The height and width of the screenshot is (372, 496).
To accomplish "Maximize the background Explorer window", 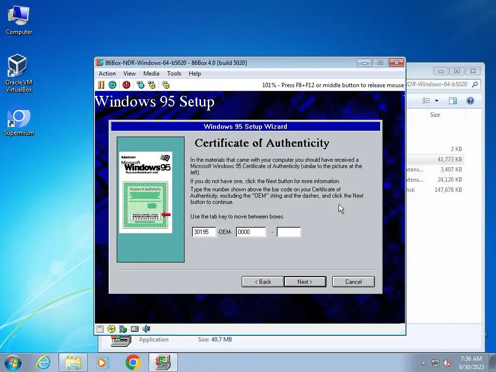I will (457, 71).
